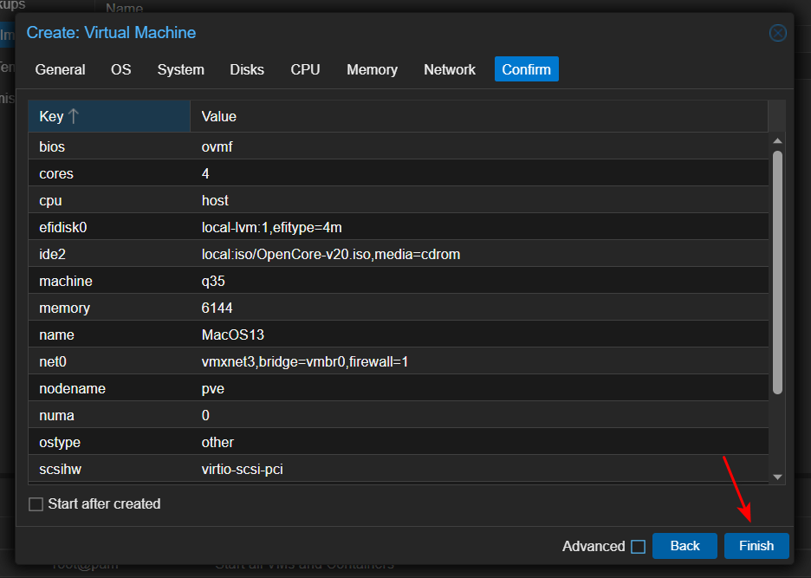Select the Confirm tab
The height and width of the screenshot is (578, 811).
526,69
